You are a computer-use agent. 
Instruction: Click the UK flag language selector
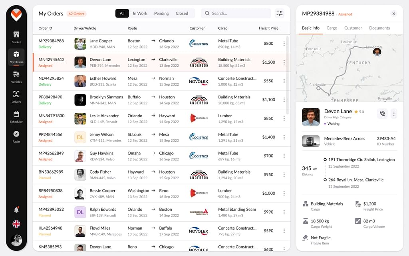click(x=16, y=224)
